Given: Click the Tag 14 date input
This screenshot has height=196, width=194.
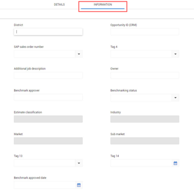Looking at the screenshot, I should 141,163.
